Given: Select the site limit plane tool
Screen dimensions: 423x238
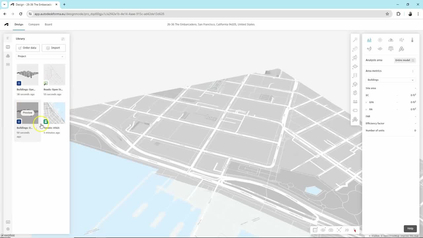Looking at the screenshot, I should (x=355, y=66).
